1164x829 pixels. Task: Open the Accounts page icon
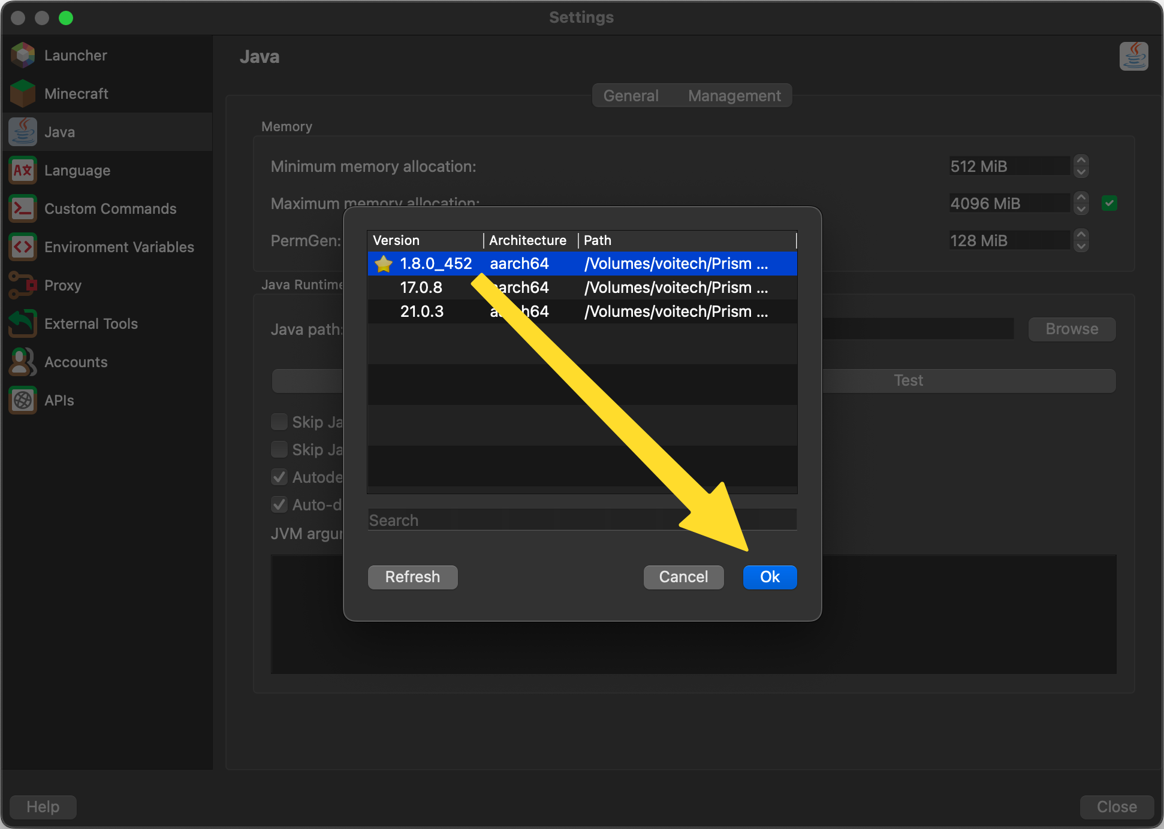(23, 362)
